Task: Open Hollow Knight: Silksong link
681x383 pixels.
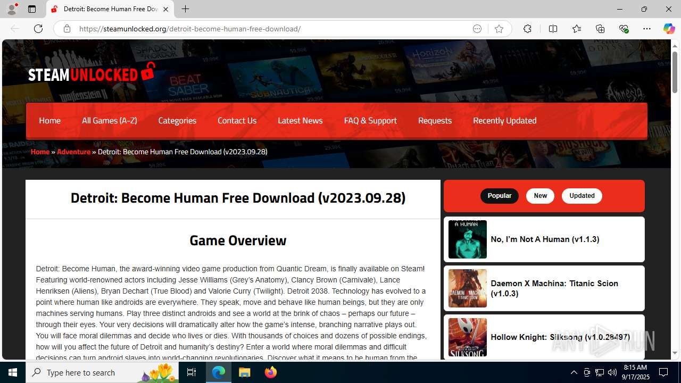Action: pos(560,337)
